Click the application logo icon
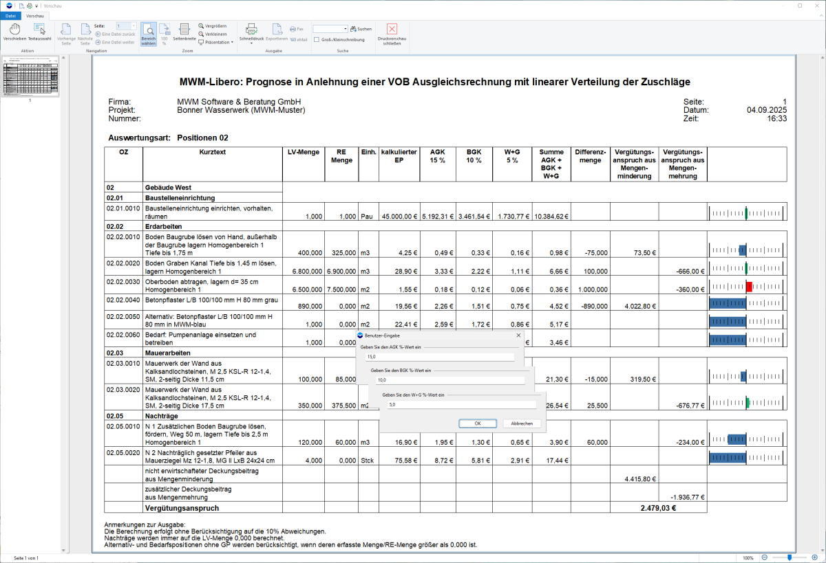This screenshot has height=563, width=826. coord(8,5)
